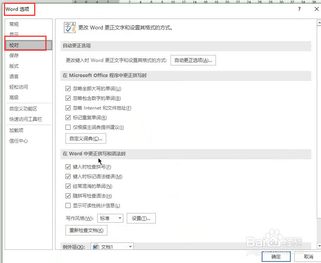Open the 快速访问工具栏 category
This screenshot has height=263, width=321.
click(26, 119)
